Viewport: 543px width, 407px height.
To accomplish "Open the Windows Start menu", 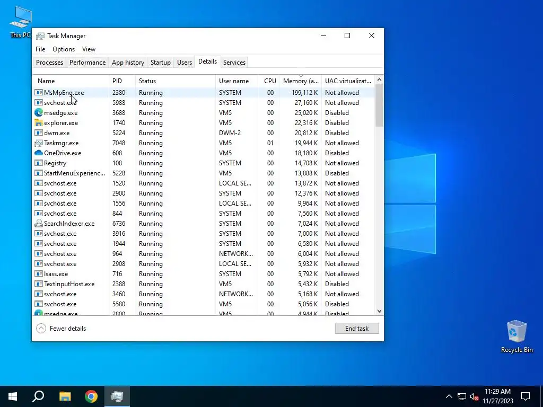I will click(13, 396).
